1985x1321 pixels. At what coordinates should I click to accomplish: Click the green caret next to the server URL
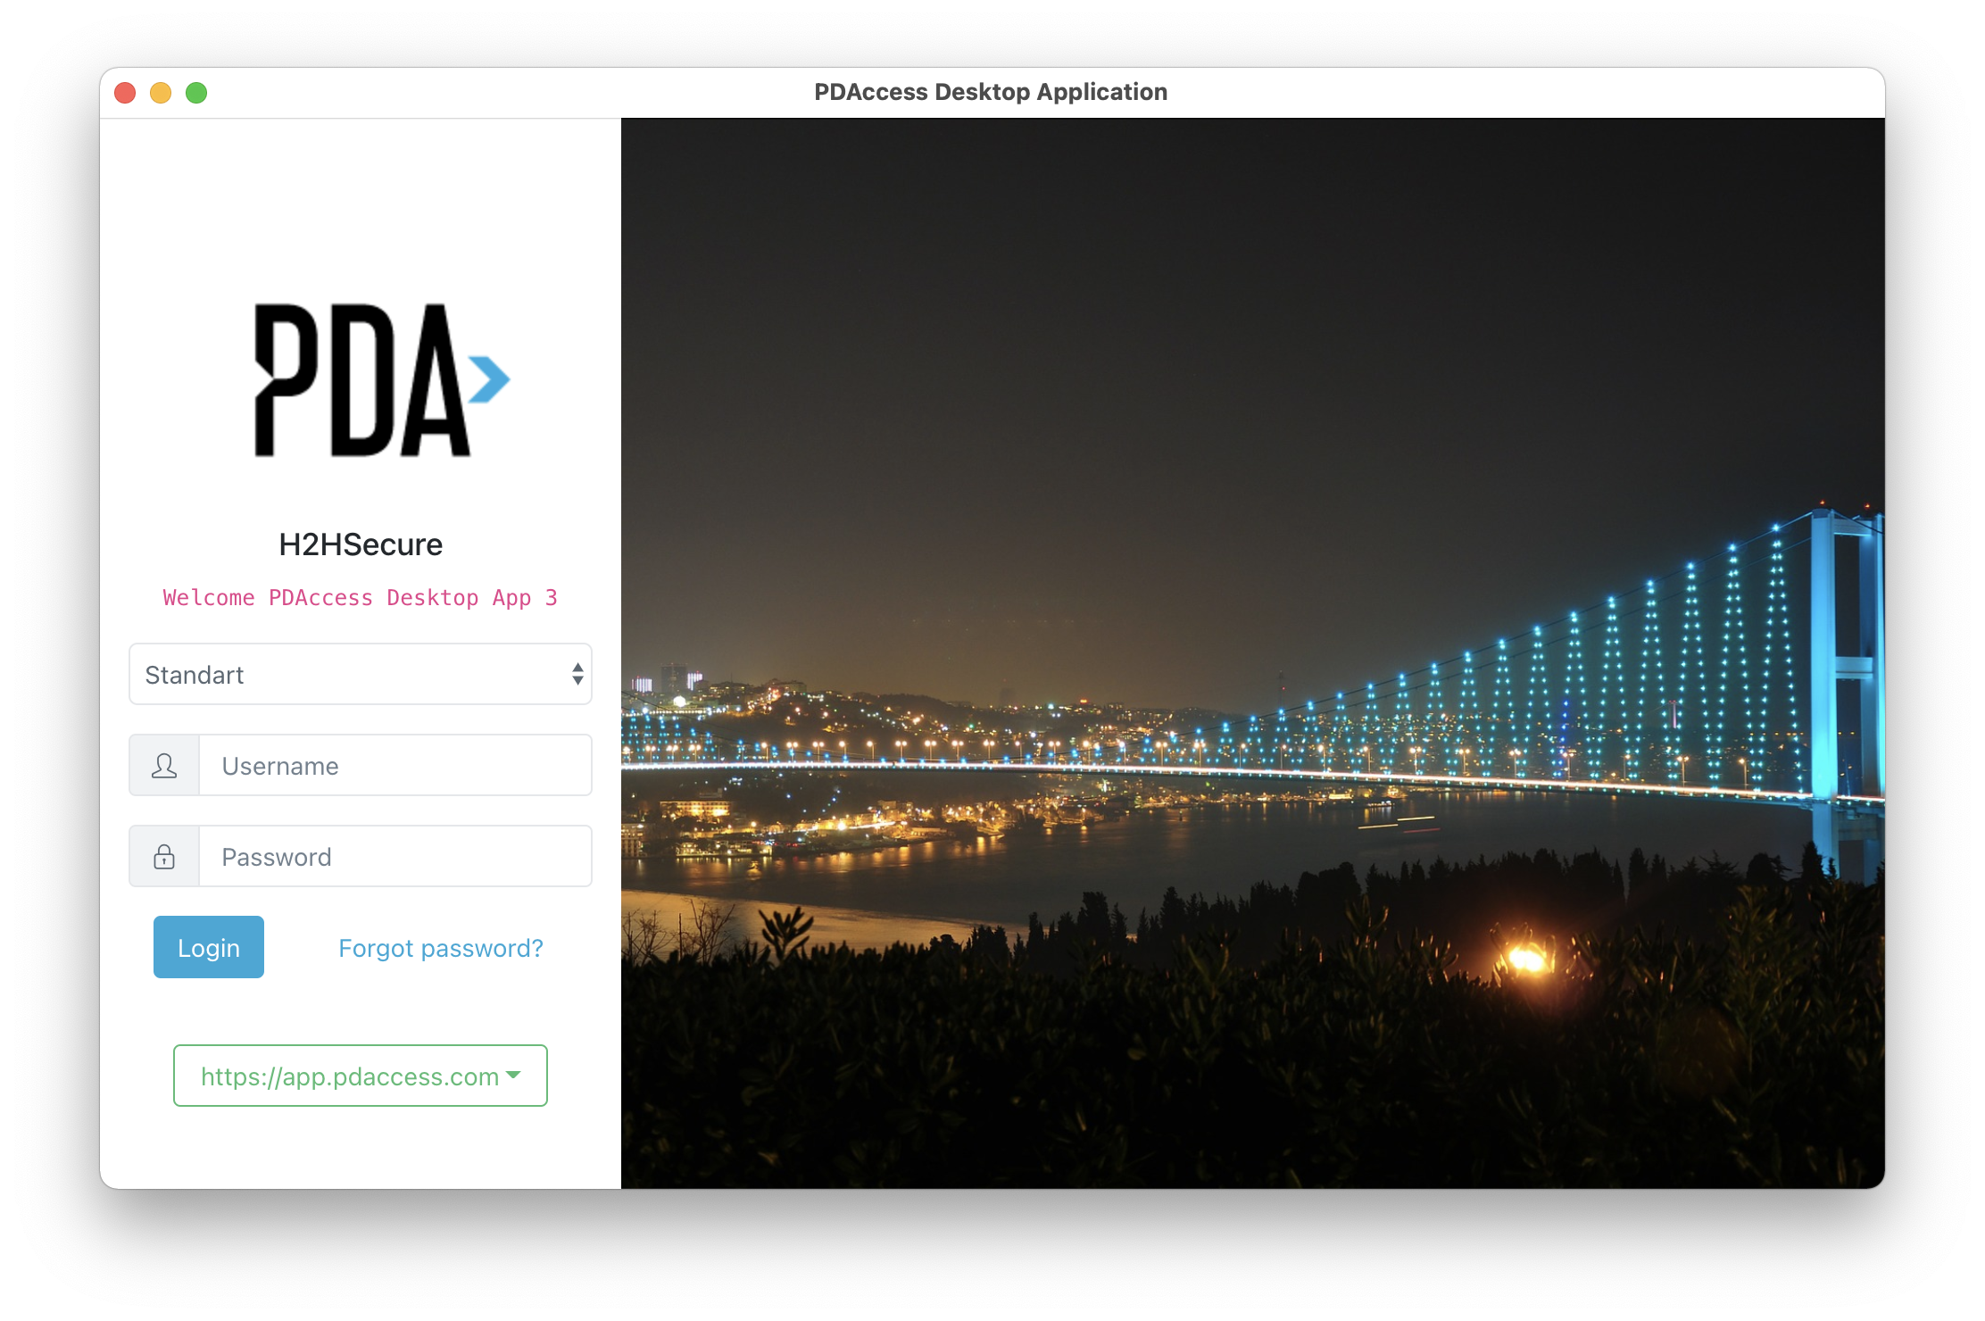point(513,1075)
